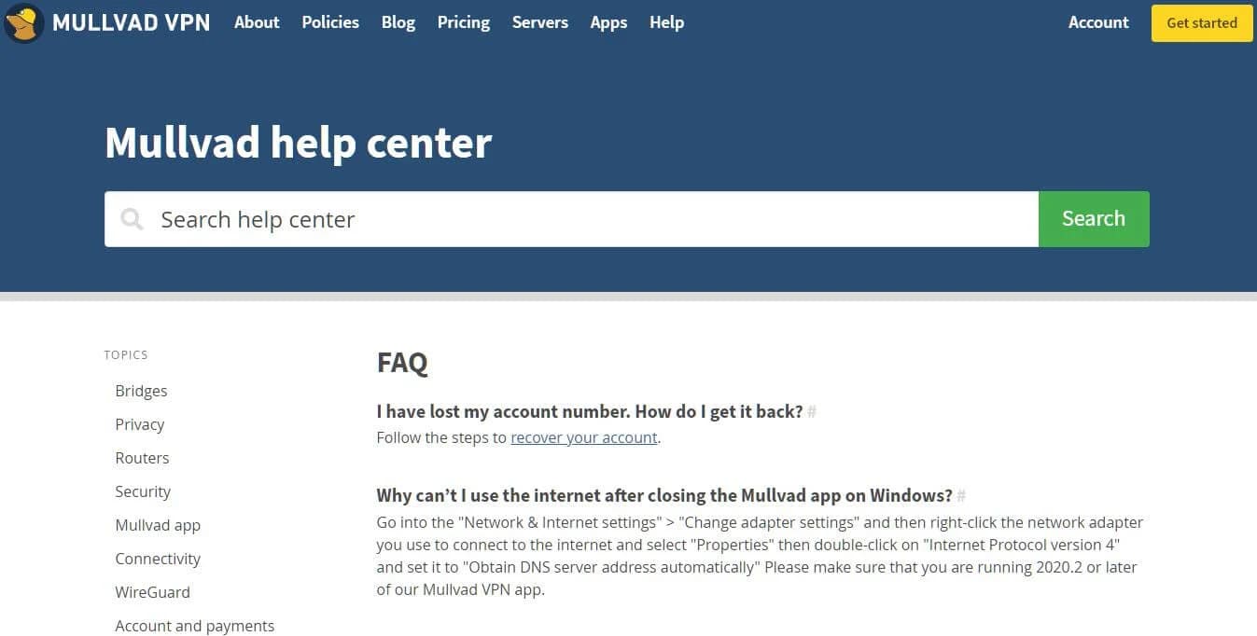The height and width of the screenshot is (636, 1257).
Task: Open the Blog section
Action: 398,22
